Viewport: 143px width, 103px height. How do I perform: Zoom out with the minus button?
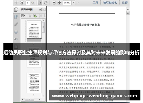click(54, 3)
